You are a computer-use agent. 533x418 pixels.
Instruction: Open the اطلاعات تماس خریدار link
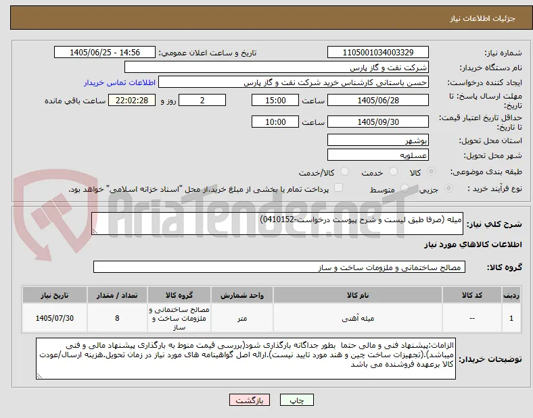coord(120,82)
